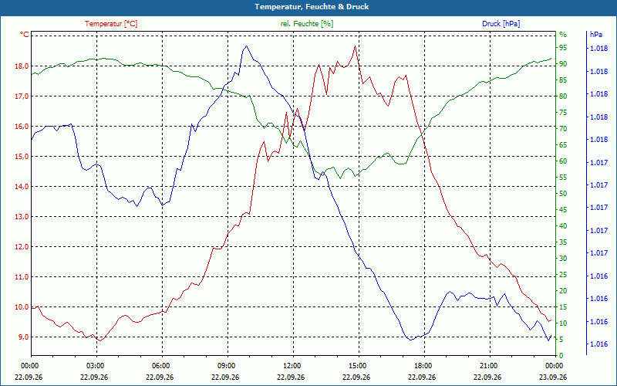
Task: Click the '10,0' temperature axis tick
Action: [22, 307]
